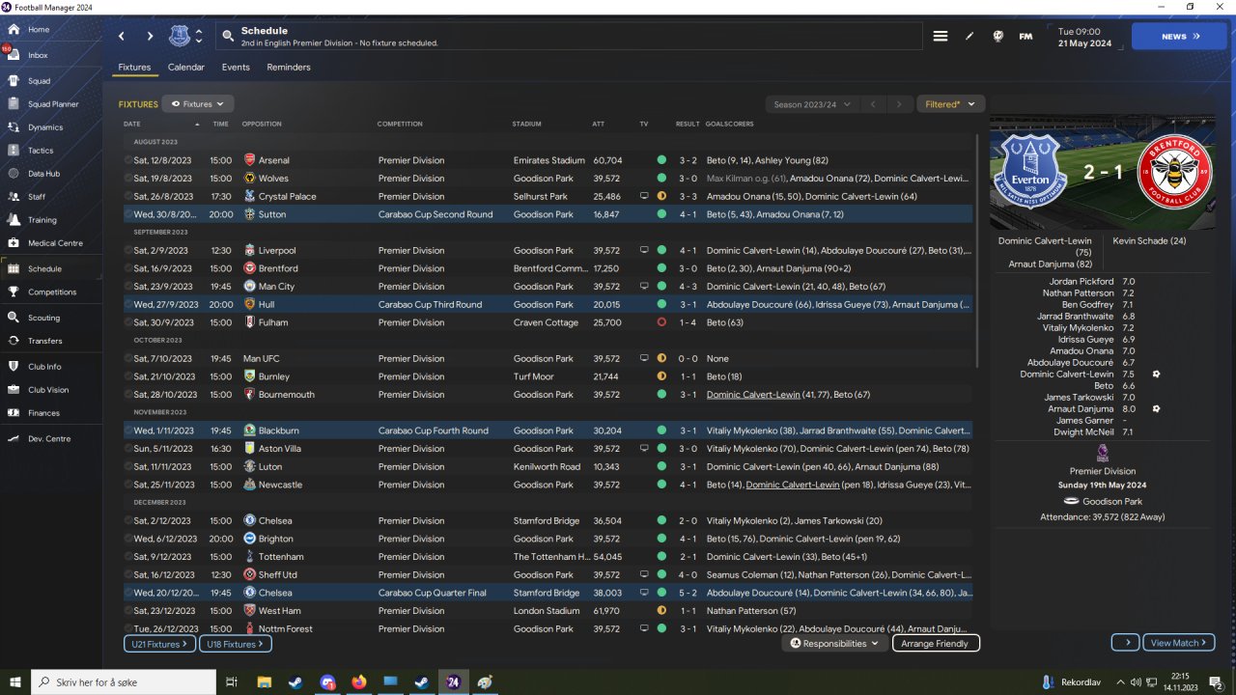Click the View Match button

(1179, 643)
